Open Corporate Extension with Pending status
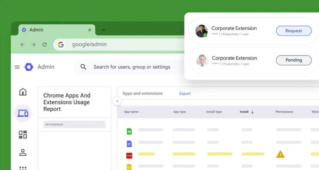This screenshot has height=170, width=319. click(234, 58)
